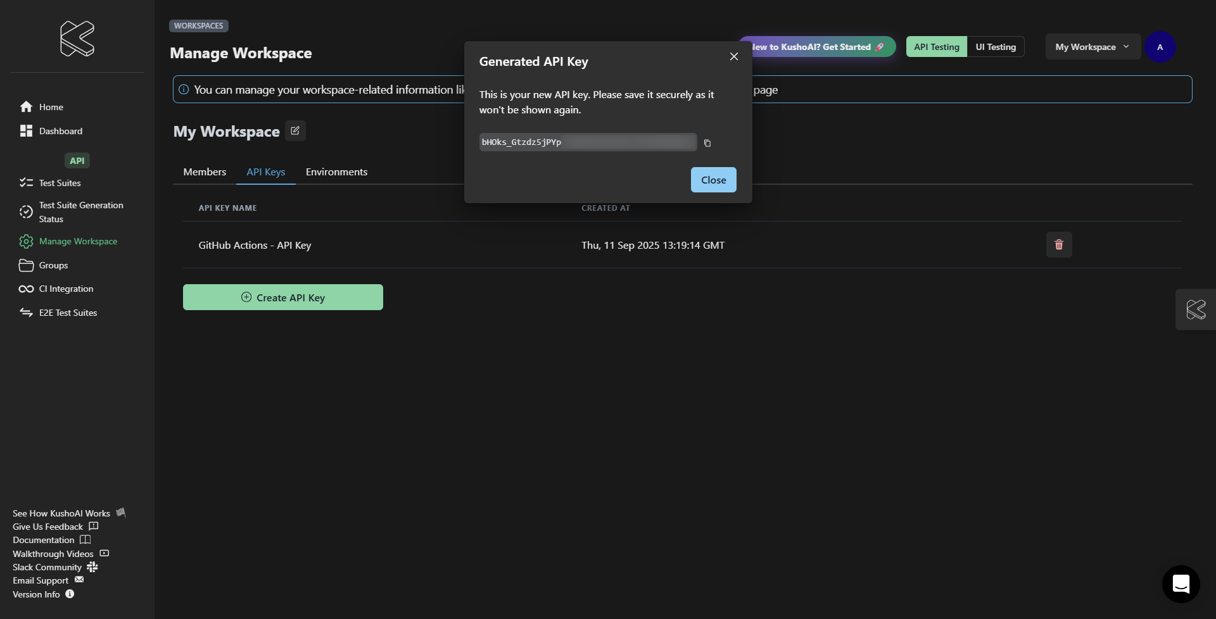The image size is (1216, 619).
Task: Click the Get Started with KushoAI banner
Action: point(823,47)
